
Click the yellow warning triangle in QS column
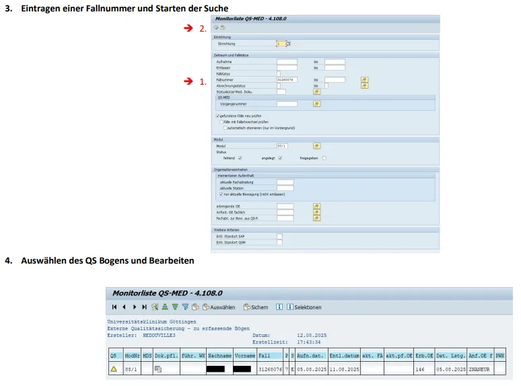point(113,369)
